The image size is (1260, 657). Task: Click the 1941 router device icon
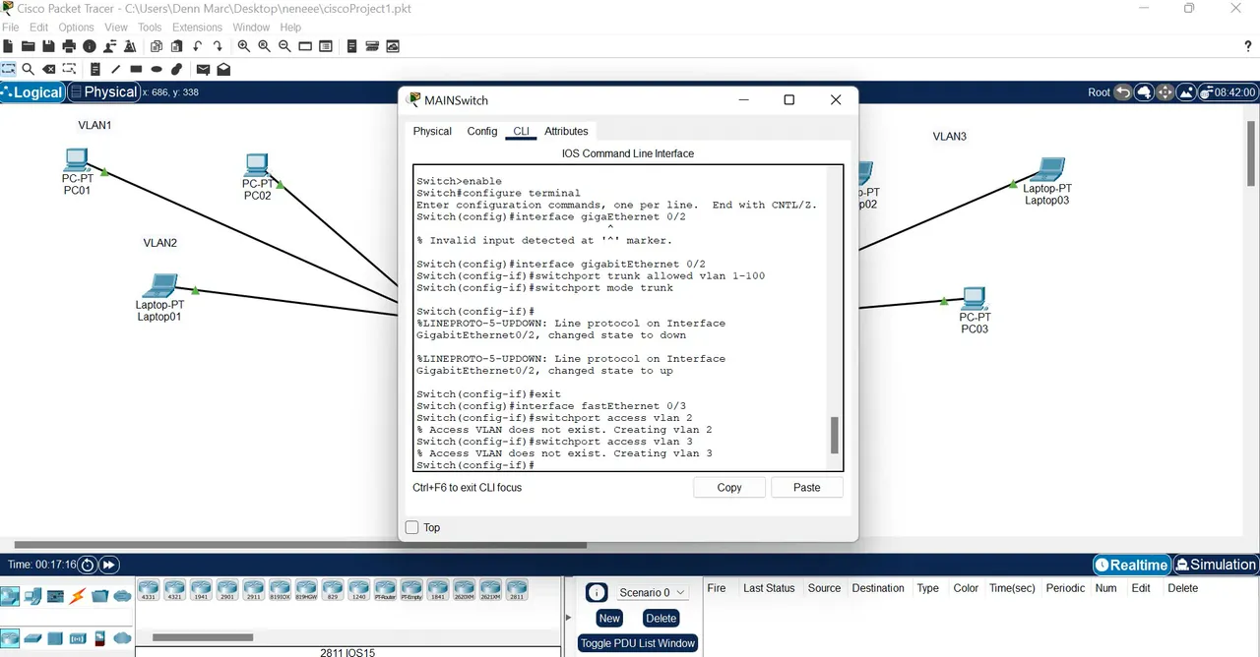click(x=201, y=590)
